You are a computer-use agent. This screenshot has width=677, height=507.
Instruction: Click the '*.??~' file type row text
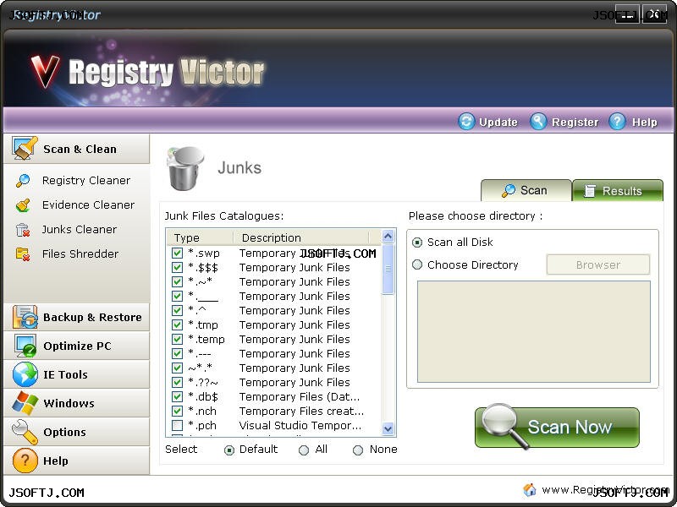[203, 383]
